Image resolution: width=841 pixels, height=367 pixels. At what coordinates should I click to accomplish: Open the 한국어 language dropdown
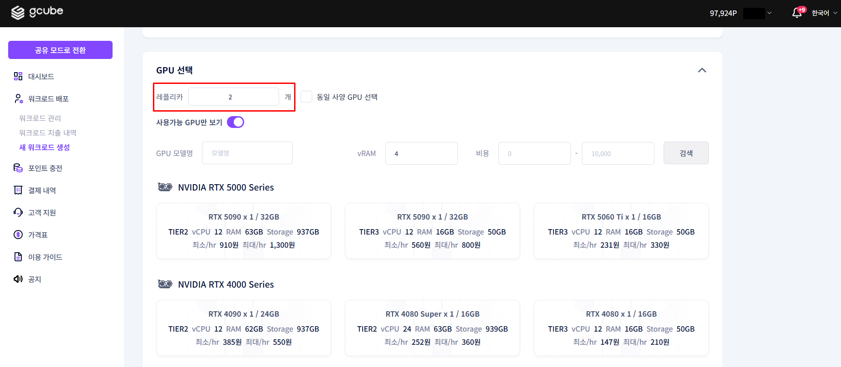pos(824,13)
